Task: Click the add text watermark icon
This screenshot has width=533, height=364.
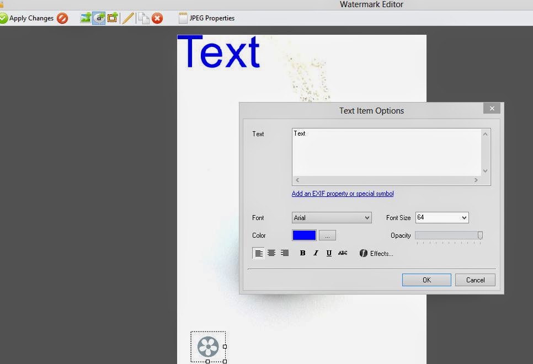Action: (99, 18)
